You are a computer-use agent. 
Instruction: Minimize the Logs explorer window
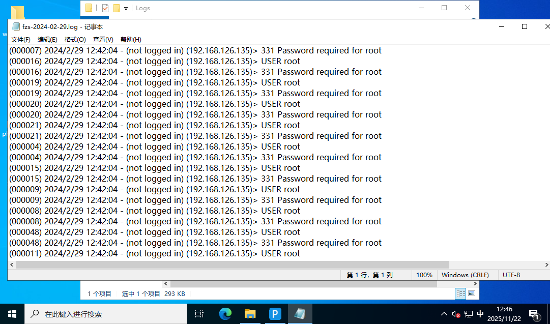(x=421, y=8)
